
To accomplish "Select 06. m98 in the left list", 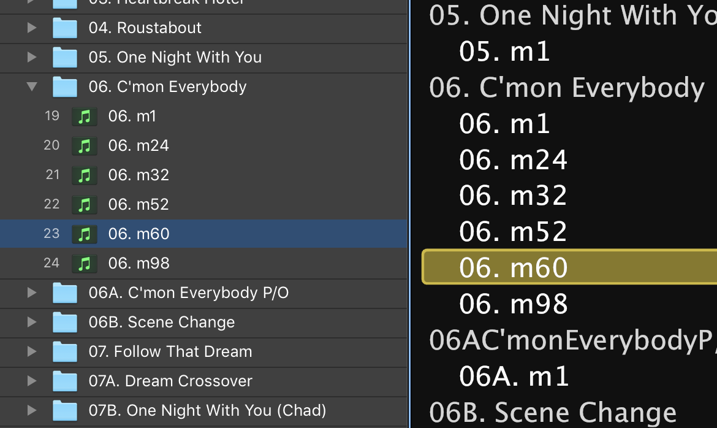I will pyautogui.click(x=138, y=263).
